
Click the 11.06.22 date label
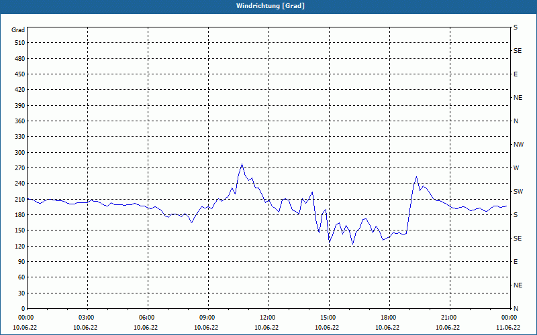coord(508,328)
